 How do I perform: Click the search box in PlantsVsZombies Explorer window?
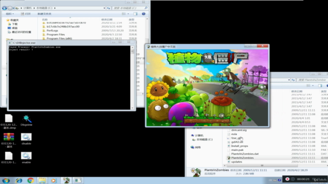click(313, 80)
